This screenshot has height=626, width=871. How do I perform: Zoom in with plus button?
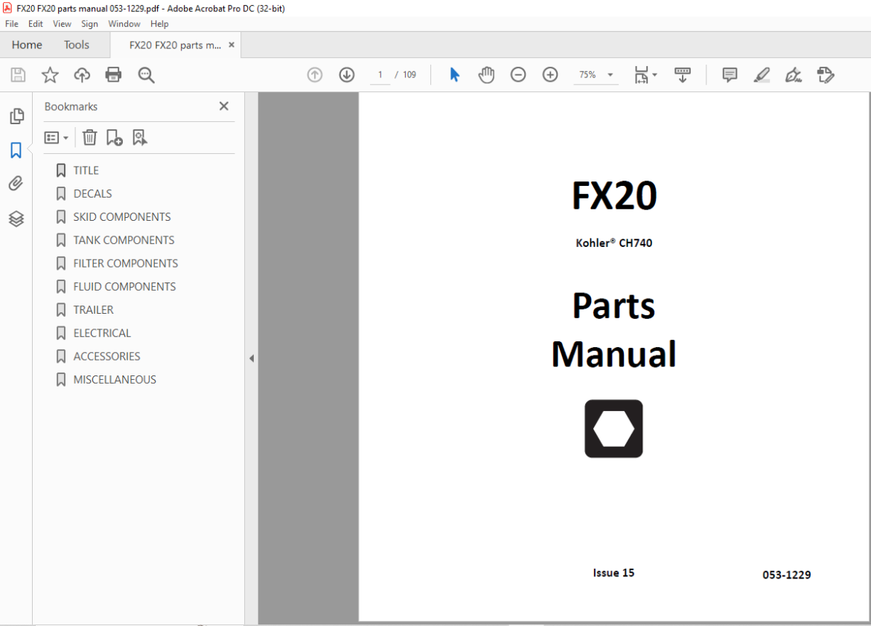[550, 75]
